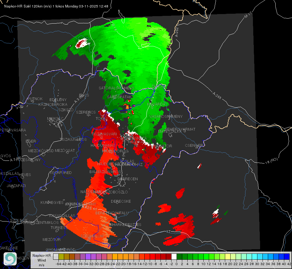Select the SZERENCS label
The width and height of the screenshot is (292, 269).
point(86,112)
